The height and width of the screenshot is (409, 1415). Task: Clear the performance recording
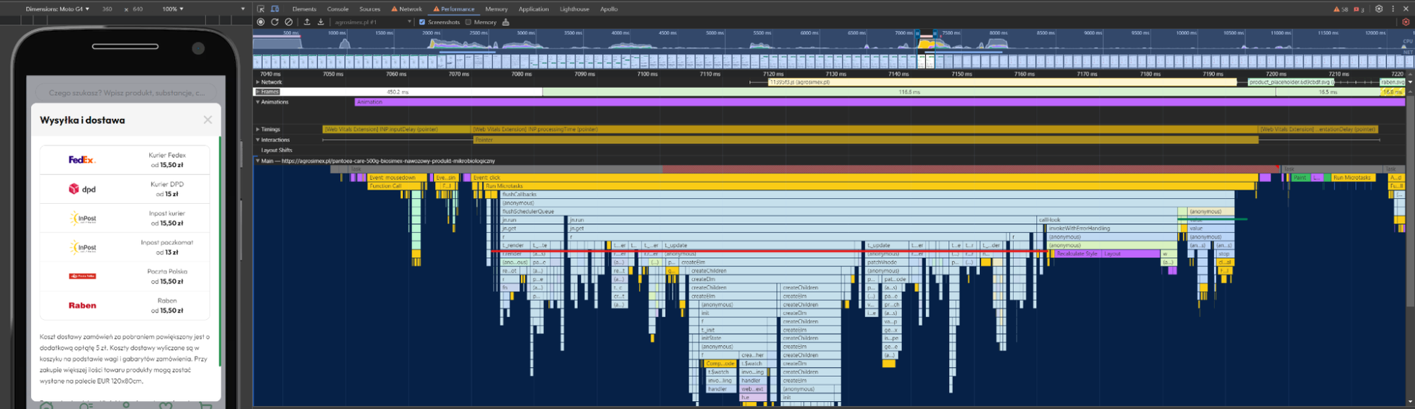click(x=288, y=22)
